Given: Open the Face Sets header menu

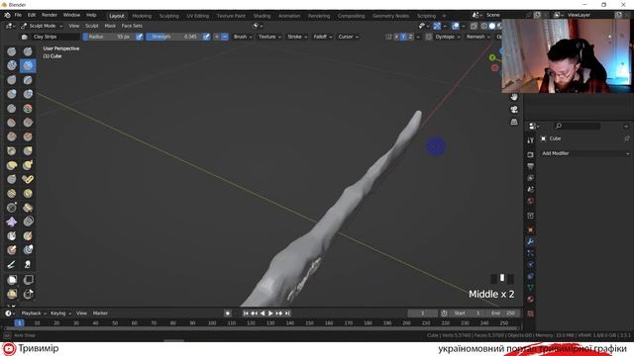Looking at the screenshot, I should point(132,26).
